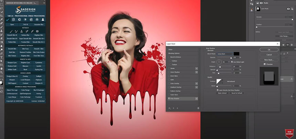Click the Make Default button
The width and height of the screenshot is (296, 139).
coord(222,93)
